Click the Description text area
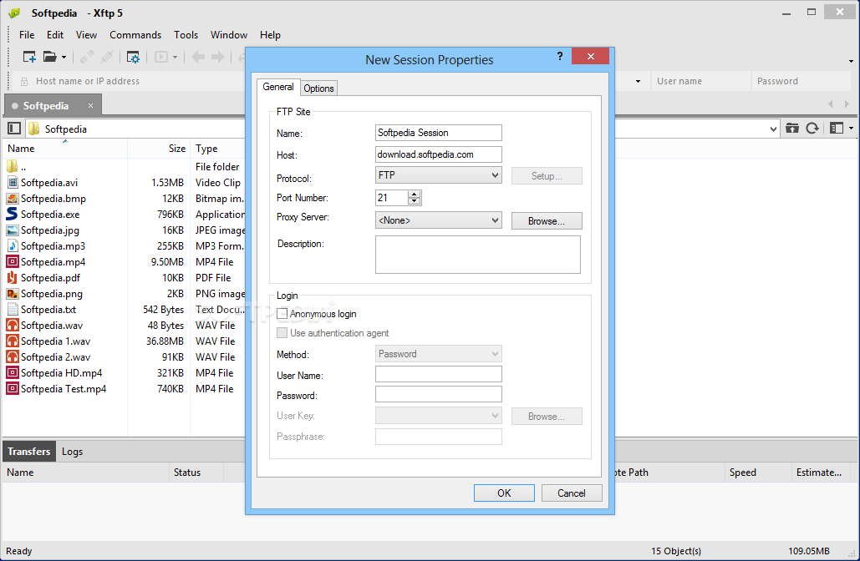860x561 pixels. coord(478,254)
